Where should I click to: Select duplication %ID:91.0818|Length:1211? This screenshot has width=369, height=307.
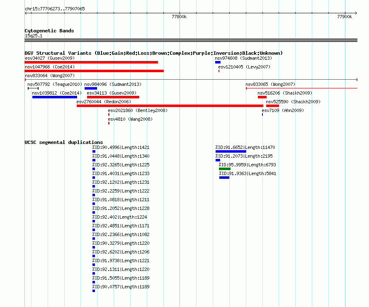[x=121, y=200]
